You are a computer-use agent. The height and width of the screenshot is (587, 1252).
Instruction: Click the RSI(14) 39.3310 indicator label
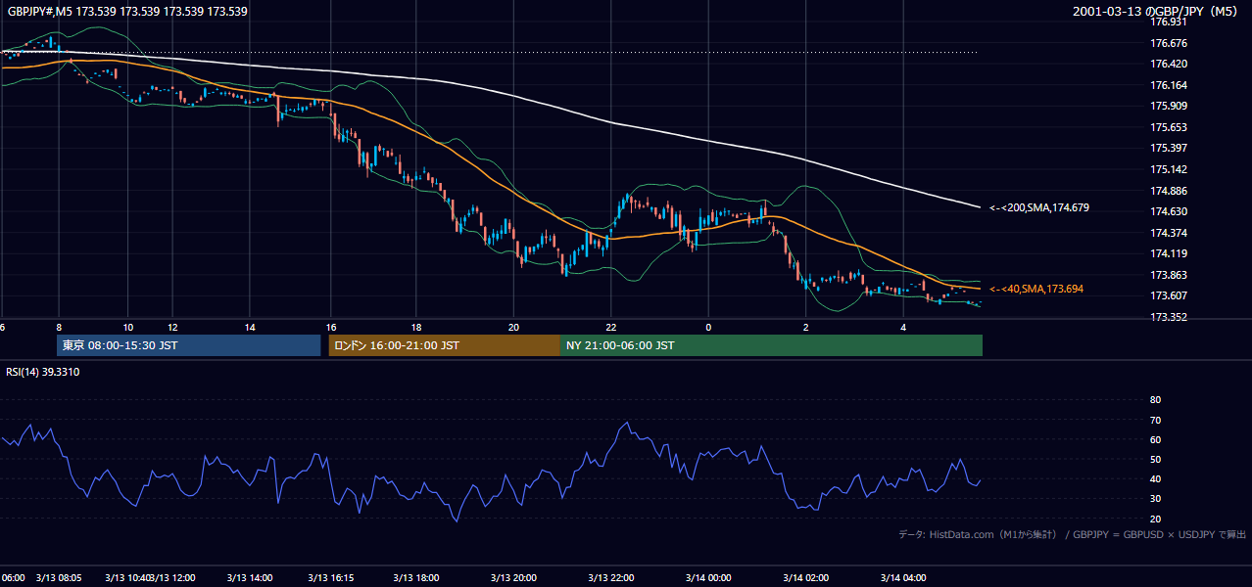click(43, 372)
